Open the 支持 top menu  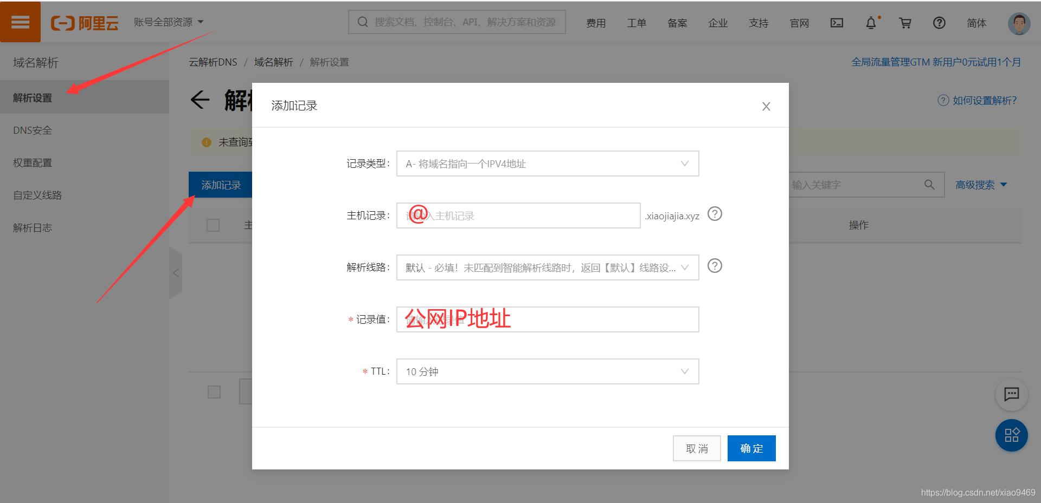click(x=759, y=23)
